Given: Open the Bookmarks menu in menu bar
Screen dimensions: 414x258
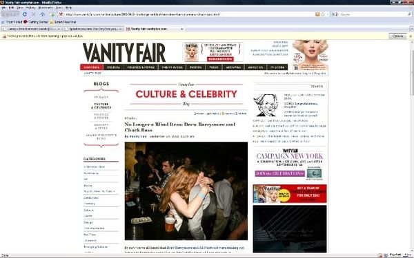Looking at the screenshot, I should click(46, 8).
